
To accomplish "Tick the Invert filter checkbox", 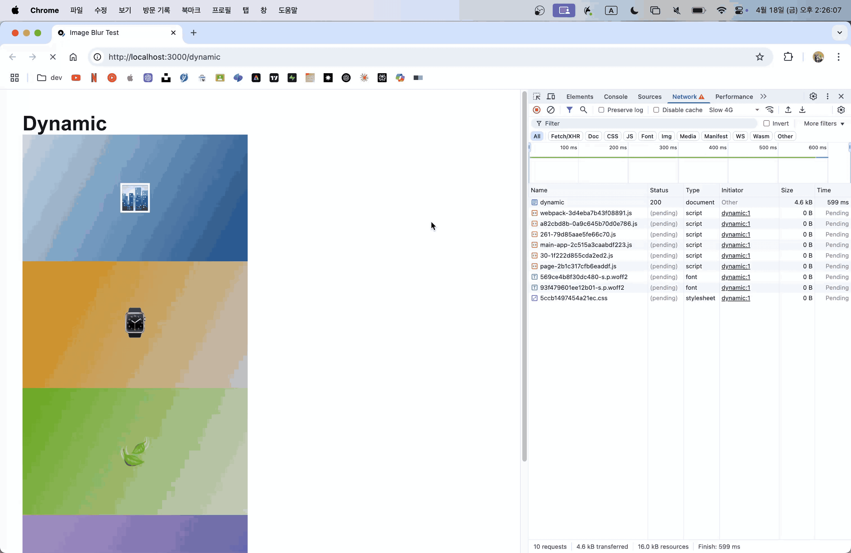I will click(x=766, y=123).
